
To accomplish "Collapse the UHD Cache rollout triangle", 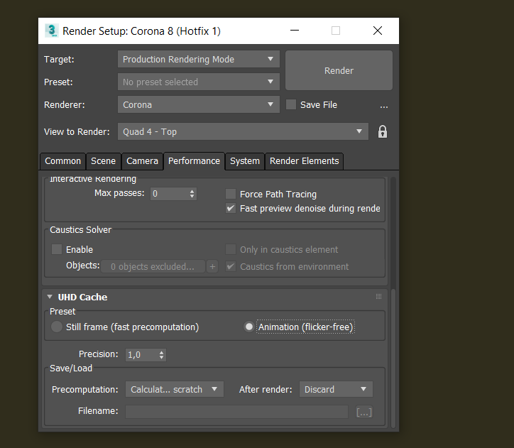I will point(50,297).
